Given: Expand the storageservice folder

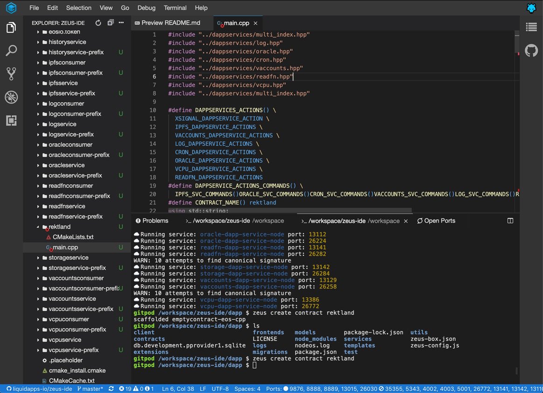Looking at the screenshot, I should [68, 258].
